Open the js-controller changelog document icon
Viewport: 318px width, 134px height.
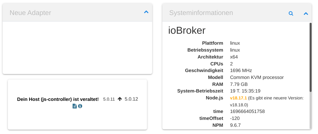click(74, 106)
